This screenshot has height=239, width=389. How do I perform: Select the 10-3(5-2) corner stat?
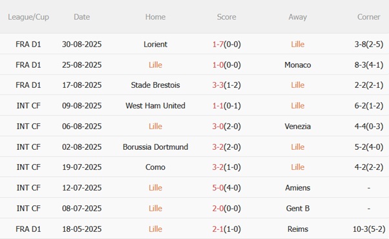[x=369, y=229]
